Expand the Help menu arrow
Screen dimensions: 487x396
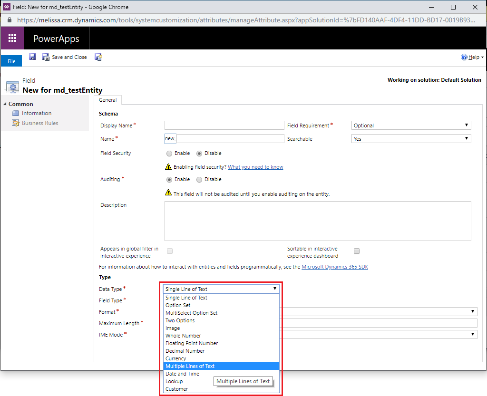tap(482, 58)
